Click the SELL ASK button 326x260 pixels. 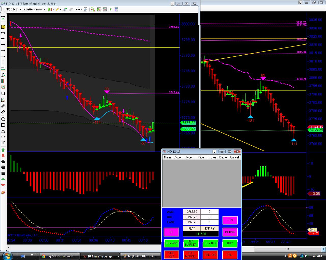point(171,255)
